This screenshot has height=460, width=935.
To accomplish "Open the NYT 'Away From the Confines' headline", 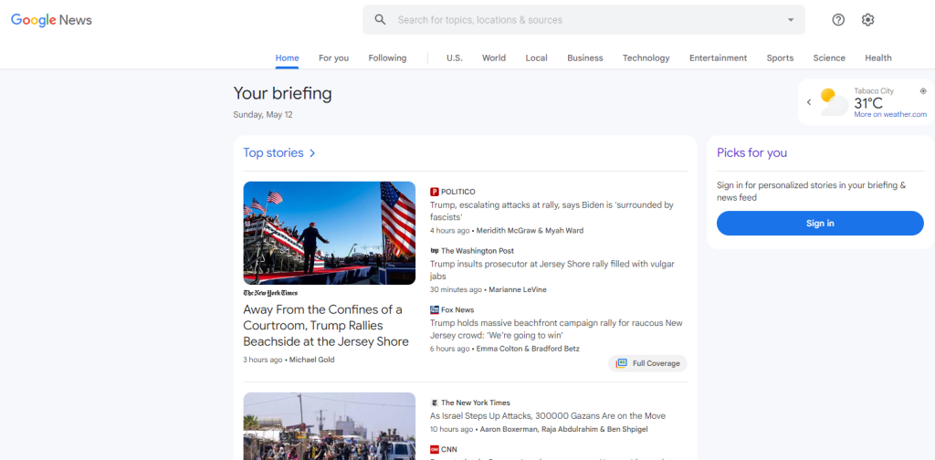I will [326, 326].
